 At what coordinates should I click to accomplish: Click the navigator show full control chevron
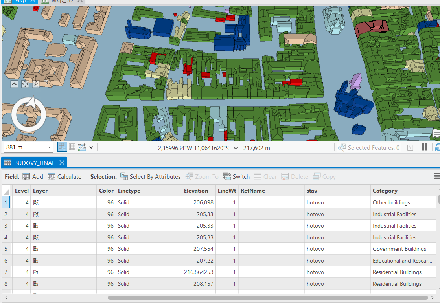[x=14, y=84]
